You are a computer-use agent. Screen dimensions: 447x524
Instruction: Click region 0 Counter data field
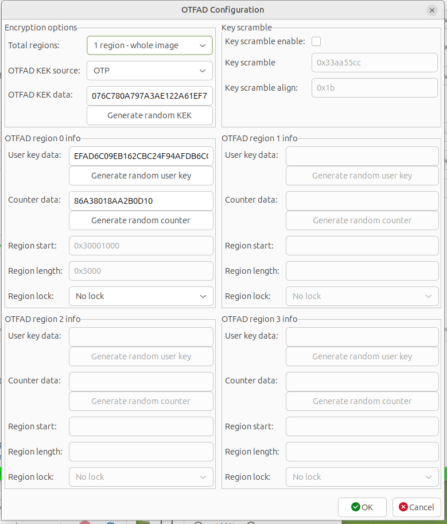[141, 200]
